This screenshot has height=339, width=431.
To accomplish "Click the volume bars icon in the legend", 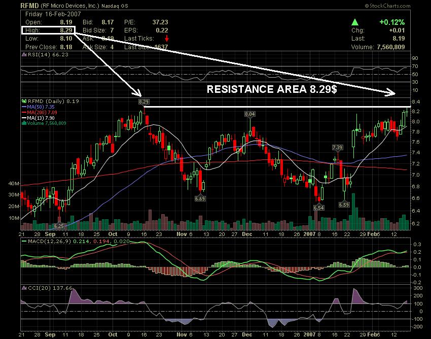I will [24, 123].
